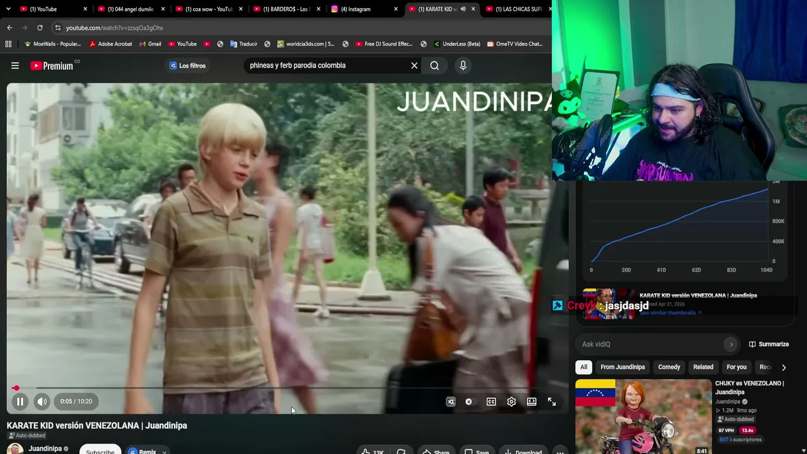Select the 'Related' filter chip
This screenshot has width=807, height=454.
click(x=703, y=367)
